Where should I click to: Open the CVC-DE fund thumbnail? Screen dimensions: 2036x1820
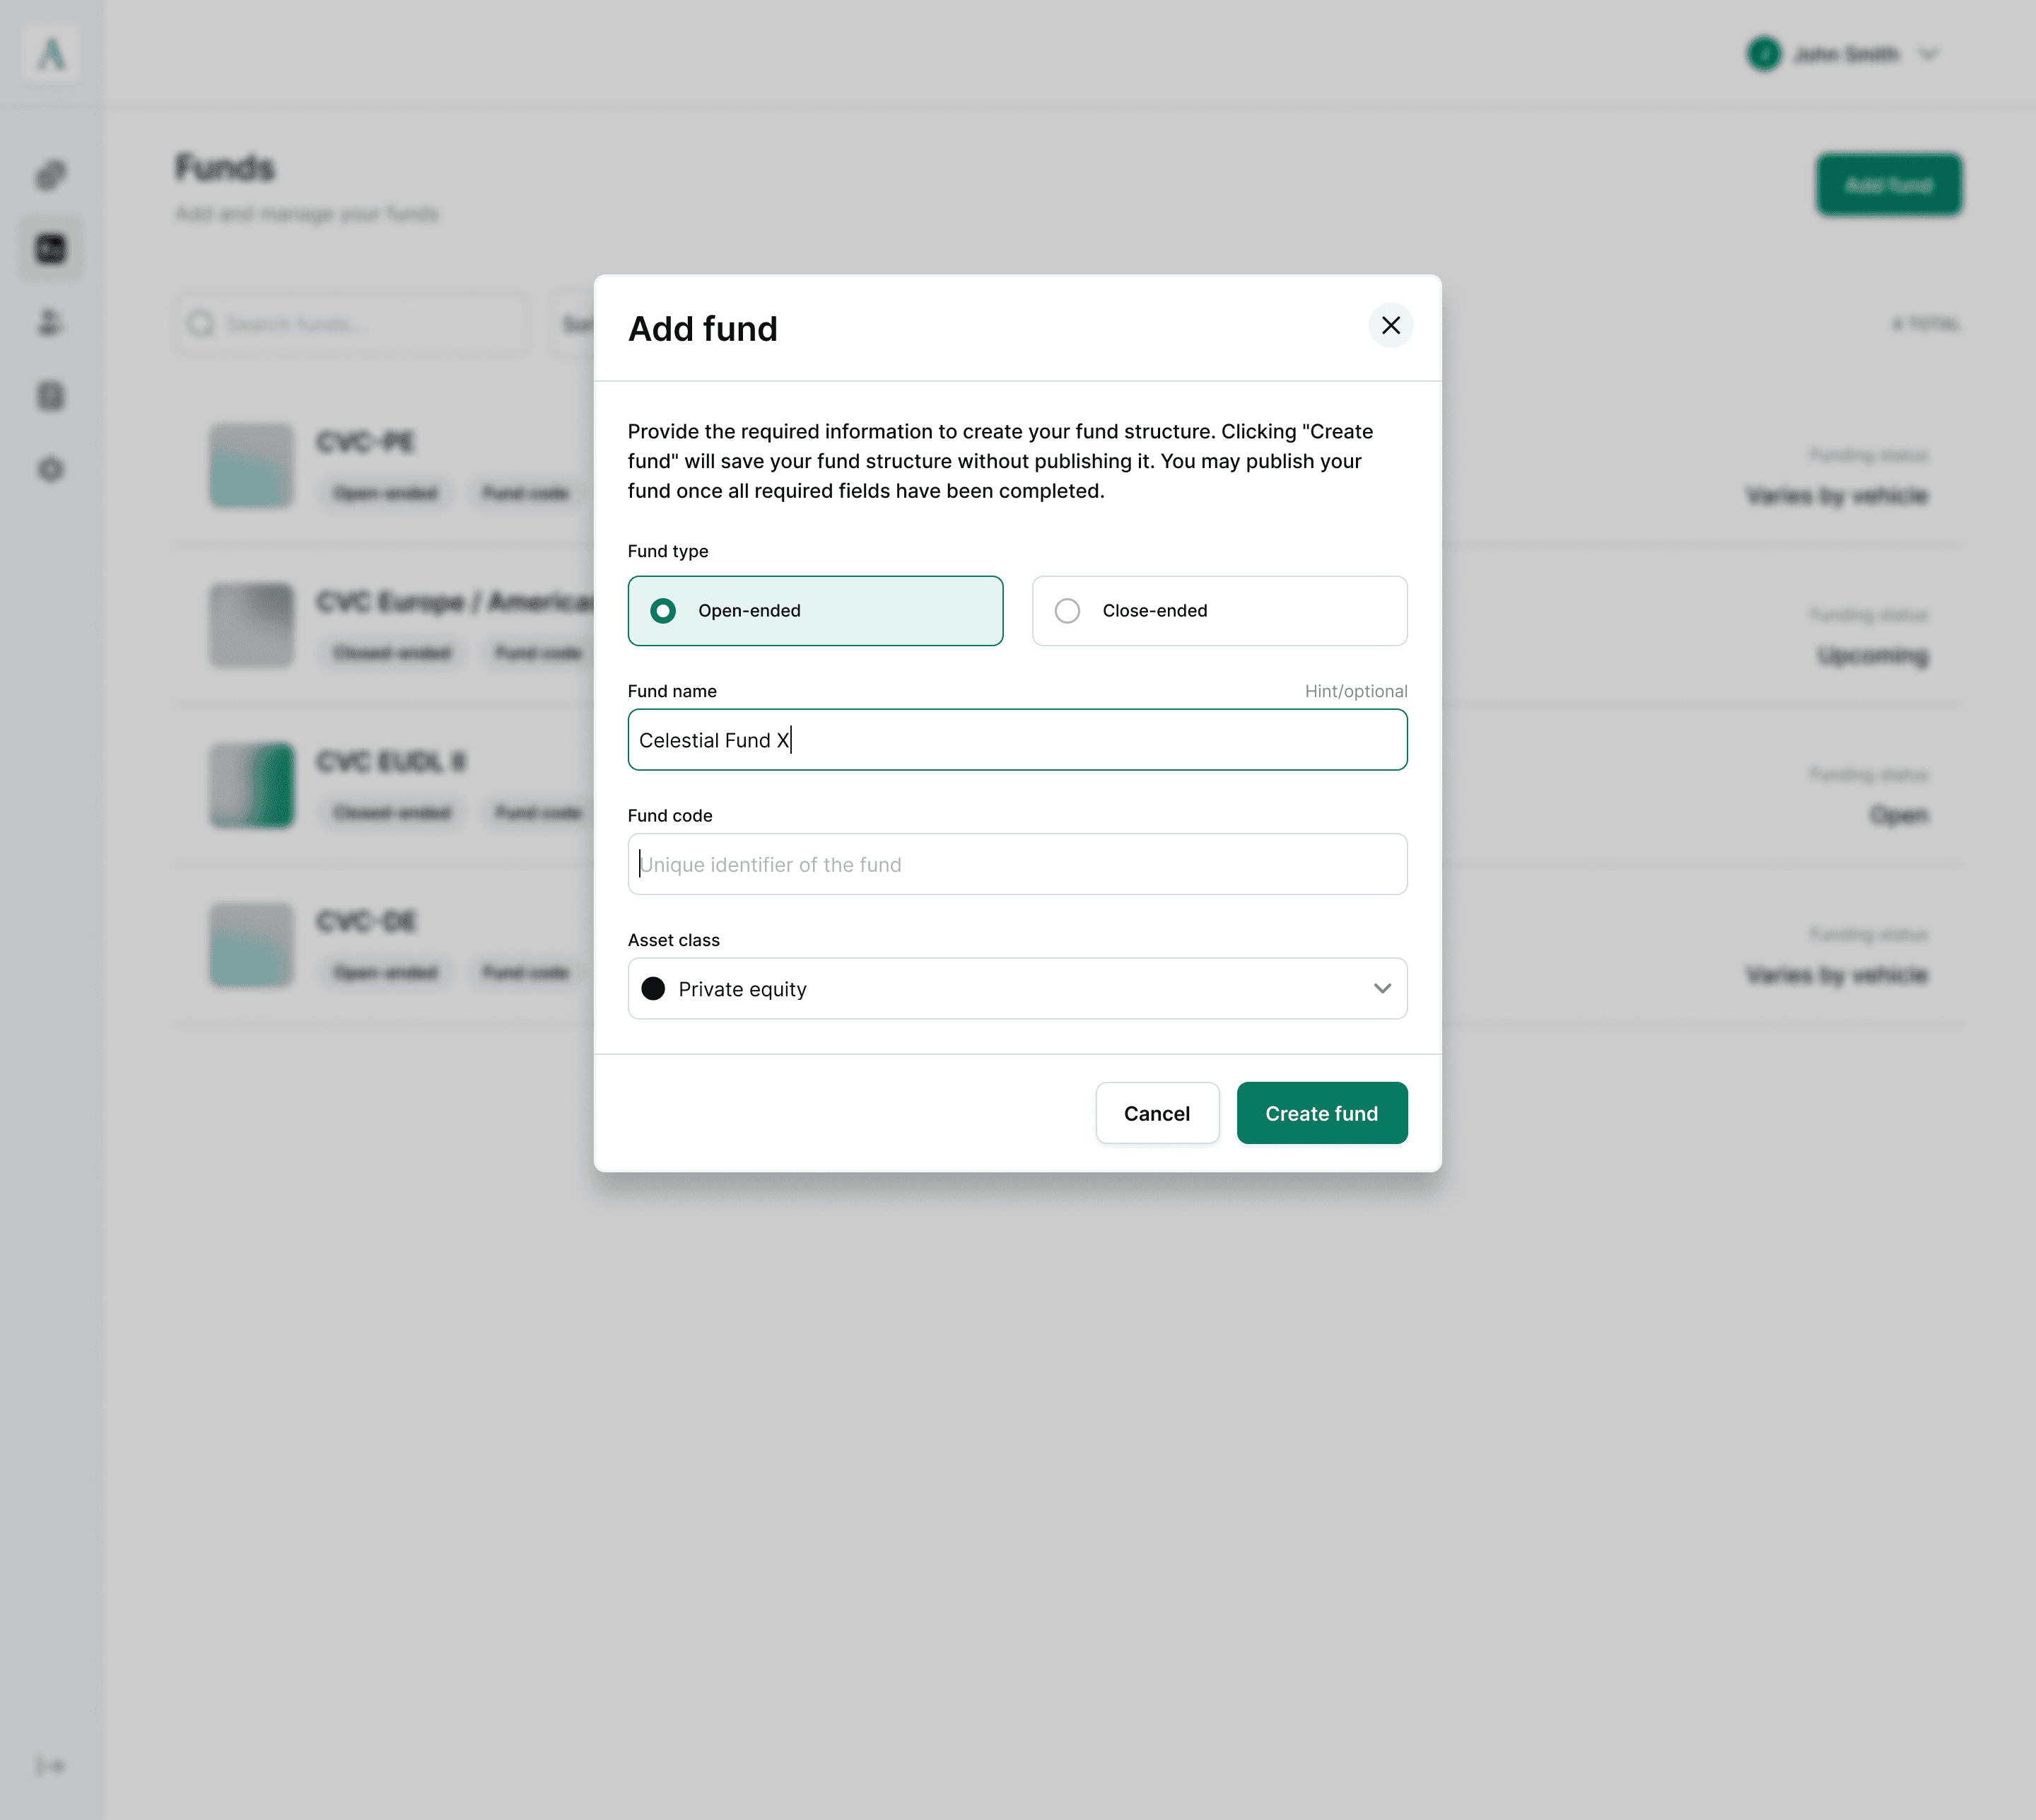(252, 946)
